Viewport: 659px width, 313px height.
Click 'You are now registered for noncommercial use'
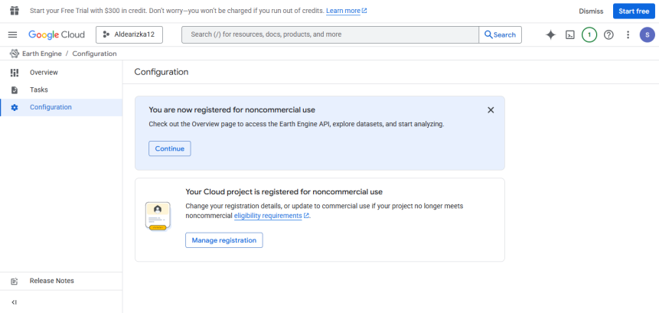point(232,110)
